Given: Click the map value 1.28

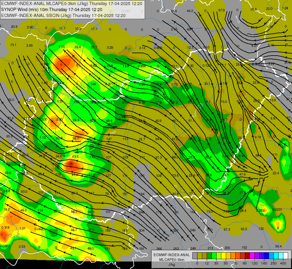Looking at the screenshot, I should 285,8.
